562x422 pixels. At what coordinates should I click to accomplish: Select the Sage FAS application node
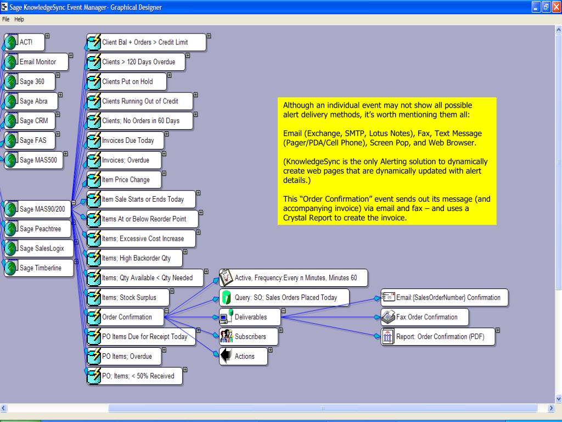point(30,140)
